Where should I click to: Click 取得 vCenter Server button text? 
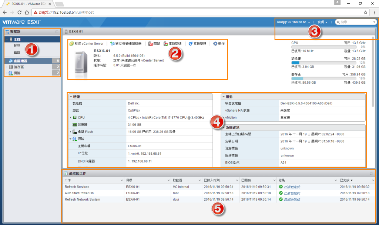point(89,44)
